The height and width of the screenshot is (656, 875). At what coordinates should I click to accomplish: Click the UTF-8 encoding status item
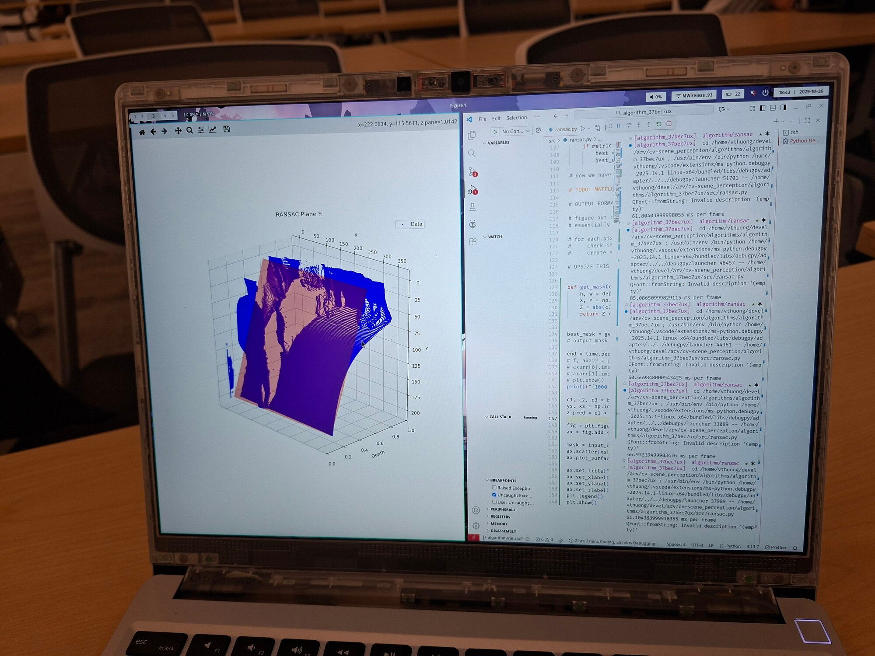(697, 545)
